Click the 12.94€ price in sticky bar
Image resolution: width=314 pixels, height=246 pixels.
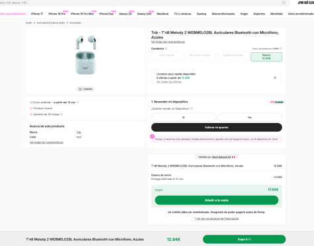pos(174,239)
